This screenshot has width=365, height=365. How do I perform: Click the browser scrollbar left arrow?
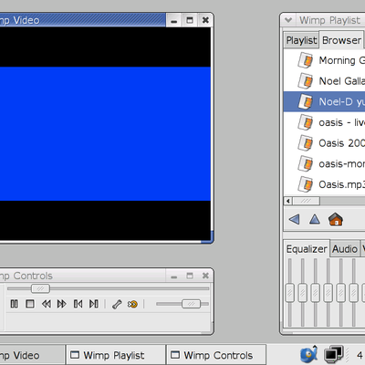[x=288, y=201]
